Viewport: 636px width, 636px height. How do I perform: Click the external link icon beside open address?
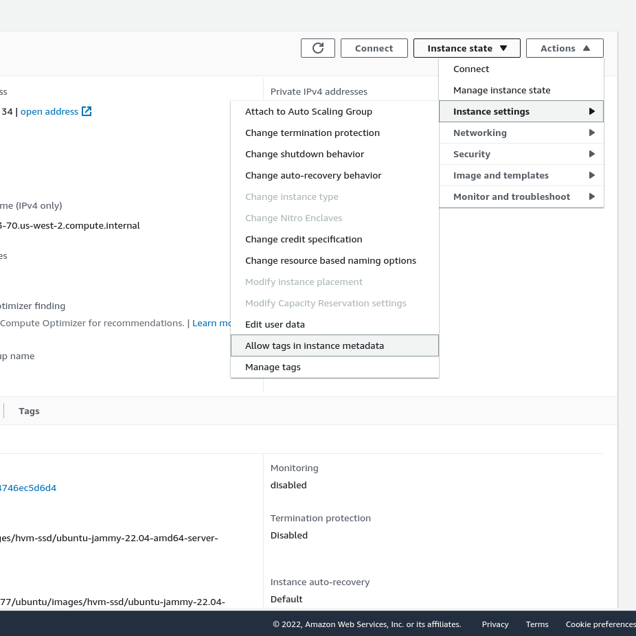(x=85, y=111)
